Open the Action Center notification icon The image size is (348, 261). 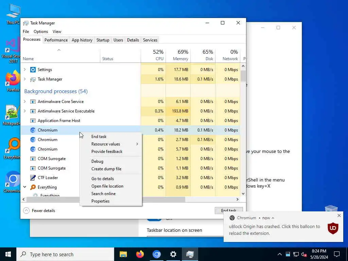pyautogui.click(x=337, y=254)
